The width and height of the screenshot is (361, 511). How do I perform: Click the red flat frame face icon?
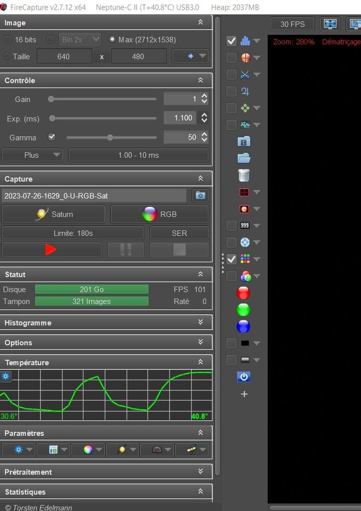pyautogui.click(x=244, y=209)
